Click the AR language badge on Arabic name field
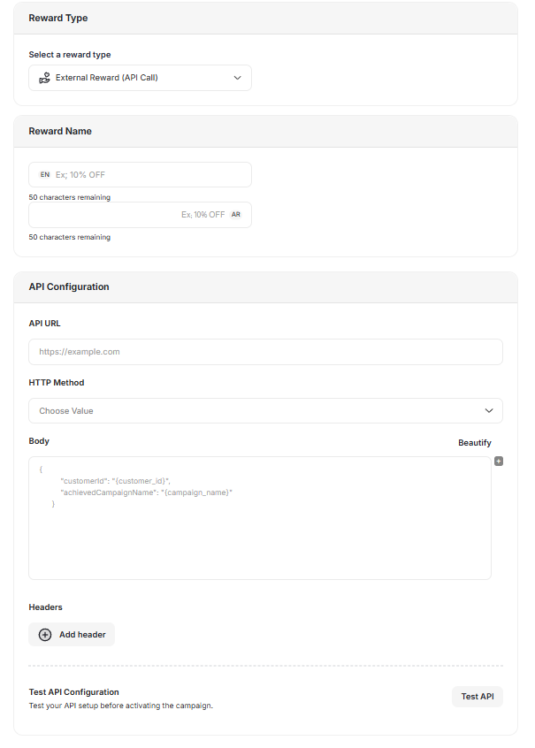Viewport: 535px width, 748px height. [x=236, y=214]
